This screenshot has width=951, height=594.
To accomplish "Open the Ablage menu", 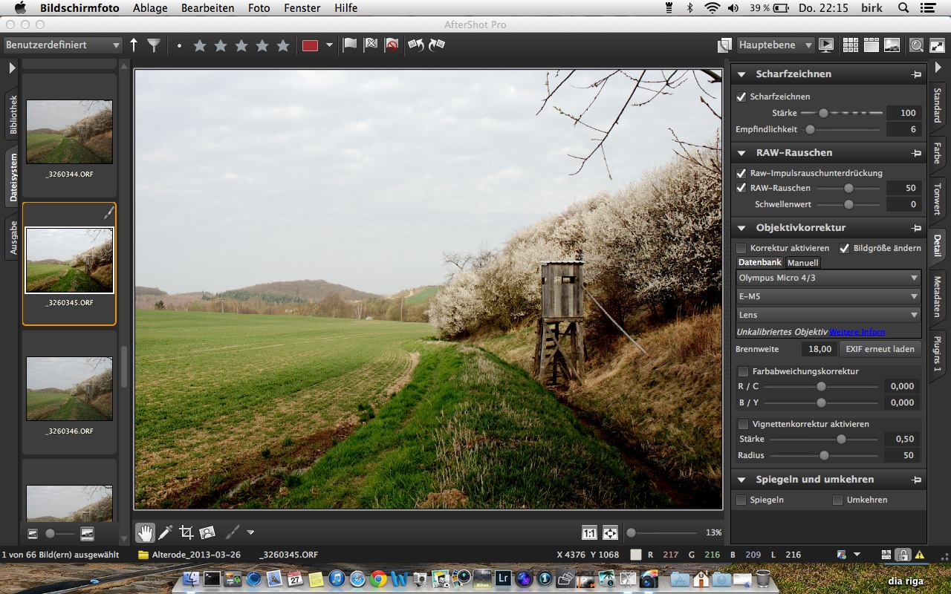I will point(150,8).
